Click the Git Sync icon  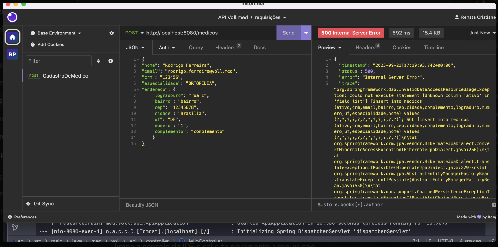pyautogui.click(x=28, y=204)
